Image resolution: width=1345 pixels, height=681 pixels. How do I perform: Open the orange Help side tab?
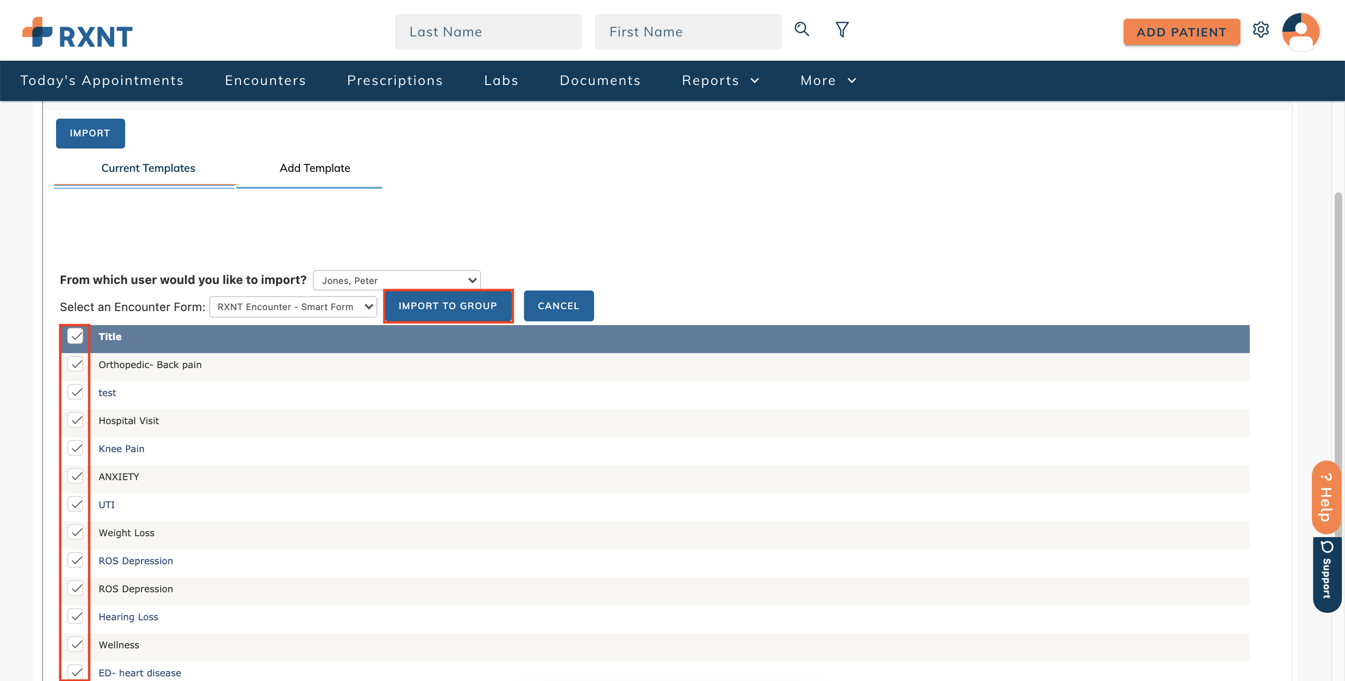pos(1326,498)
